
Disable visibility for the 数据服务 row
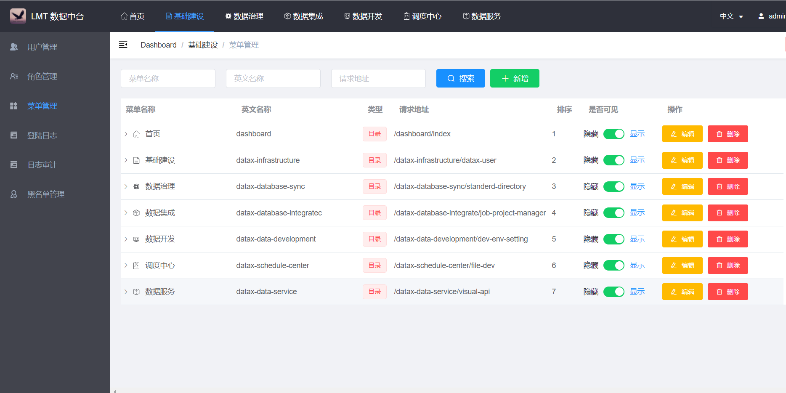tap(614, 291)
